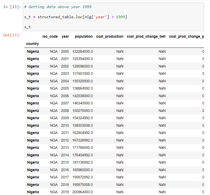This screenshot has width=210, height=195.
Task: Click the year cell 2019
Action: point(65,192)
